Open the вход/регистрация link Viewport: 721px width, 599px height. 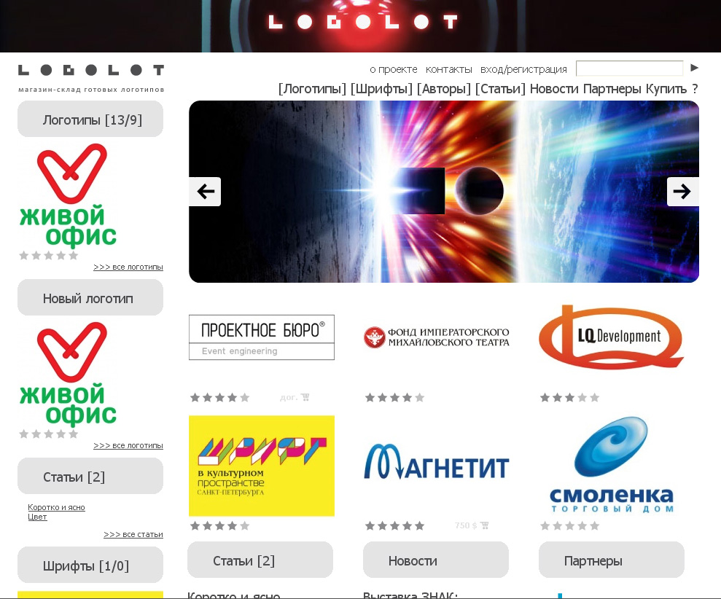click(x=523, y=69)
